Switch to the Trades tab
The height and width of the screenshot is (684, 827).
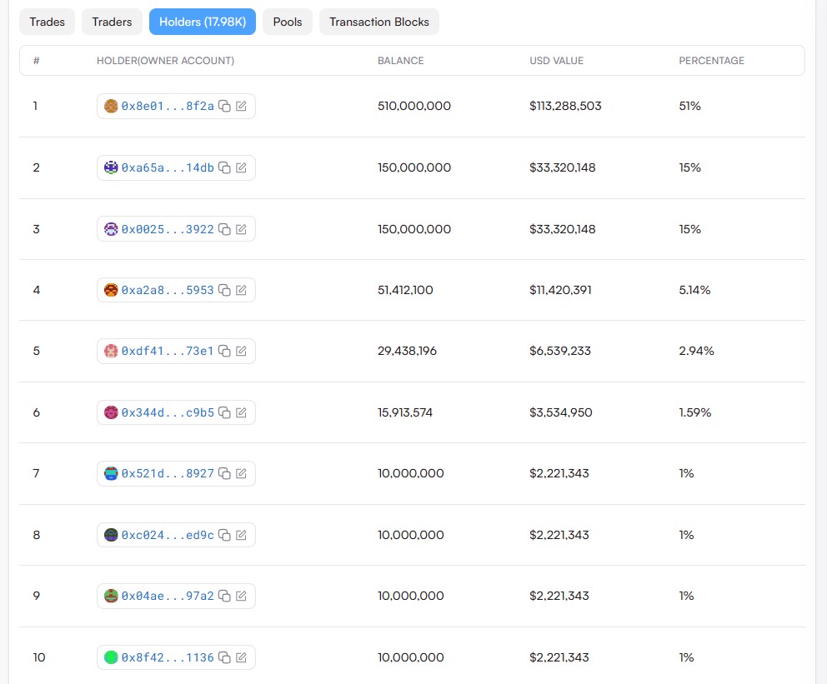(x=47, y=22)
